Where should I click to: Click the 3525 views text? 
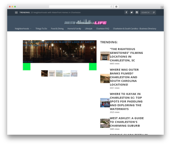tap(115, 112)
